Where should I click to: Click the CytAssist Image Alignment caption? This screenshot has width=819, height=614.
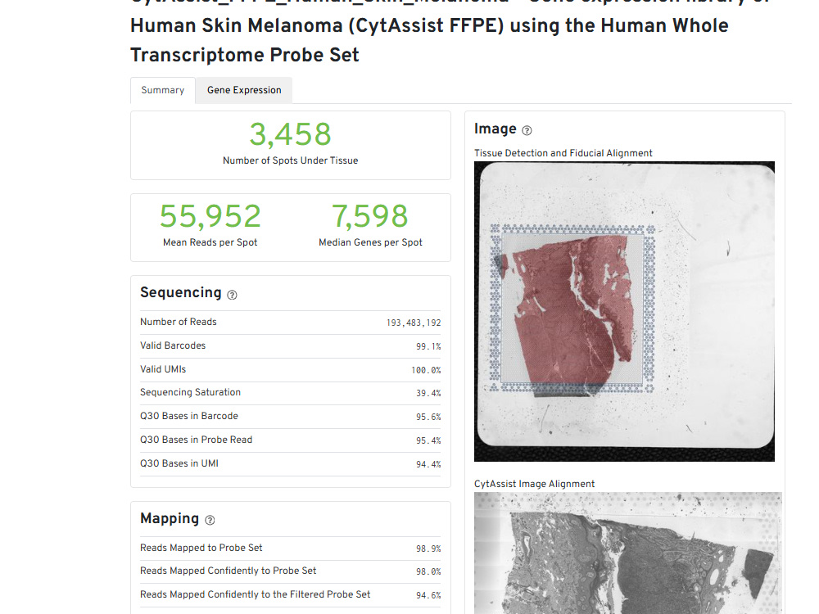534,484
